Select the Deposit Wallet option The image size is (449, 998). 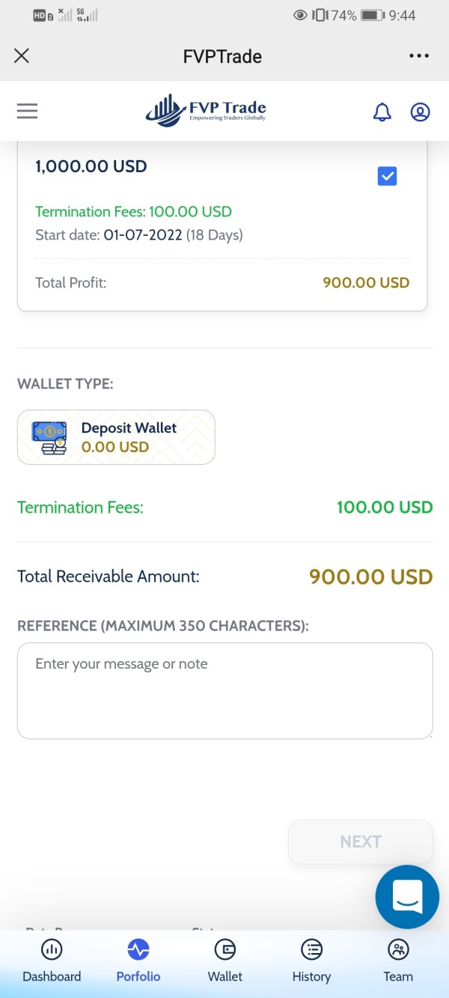(116, 437)
